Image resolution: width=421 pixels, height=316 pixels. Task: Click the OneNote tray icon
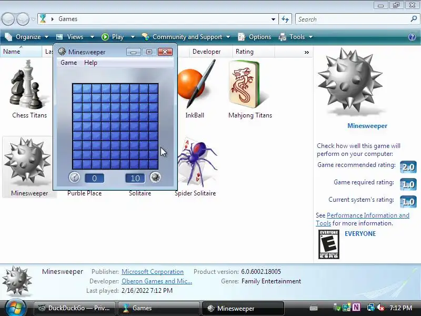(356, 307)
